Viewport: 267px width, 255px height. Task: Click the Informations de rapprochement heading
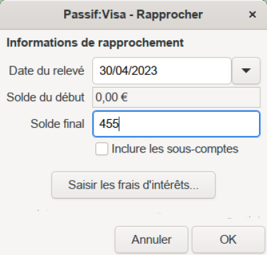(x=95, y=43)
